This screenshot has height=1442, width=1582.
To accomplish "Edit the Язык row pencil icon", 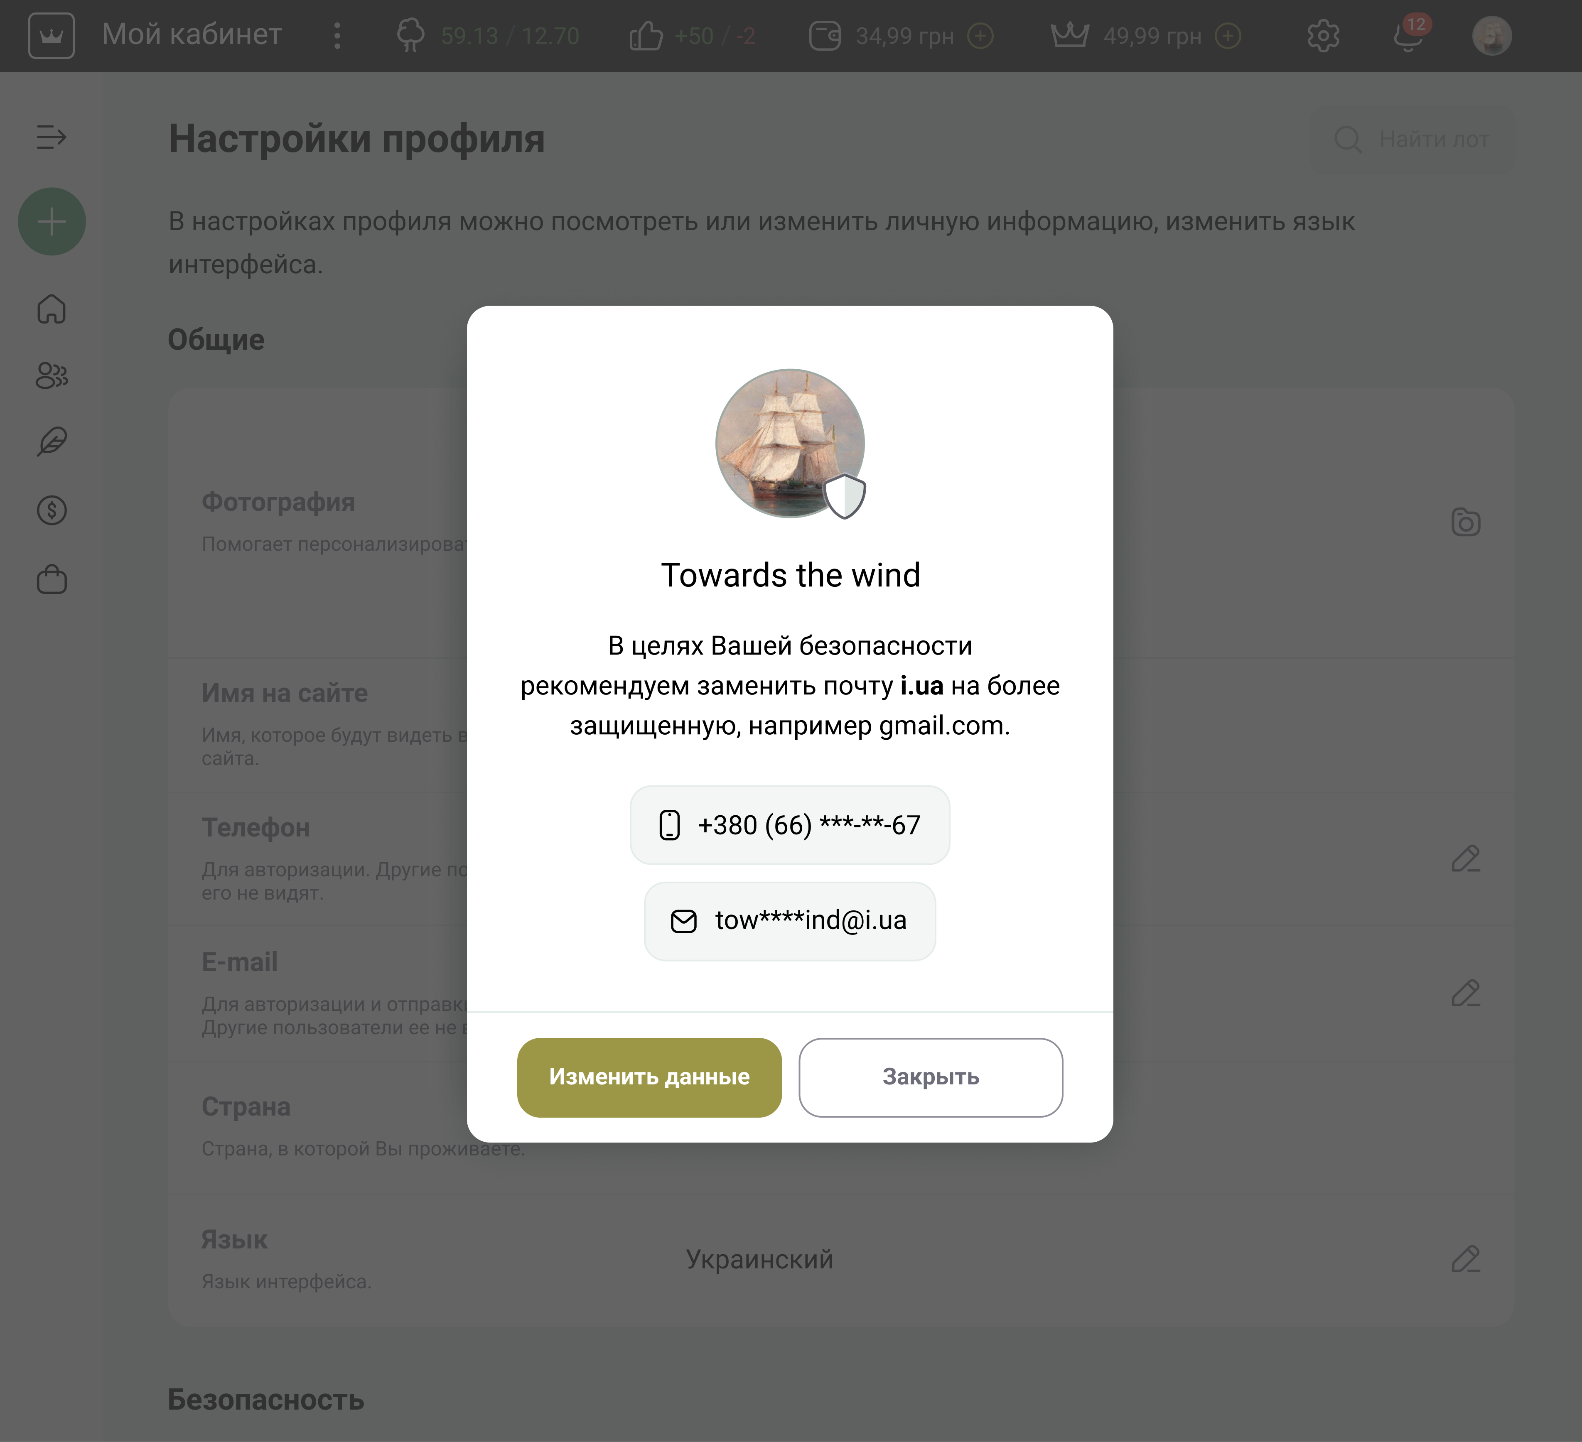I will coord(1466,1259).
